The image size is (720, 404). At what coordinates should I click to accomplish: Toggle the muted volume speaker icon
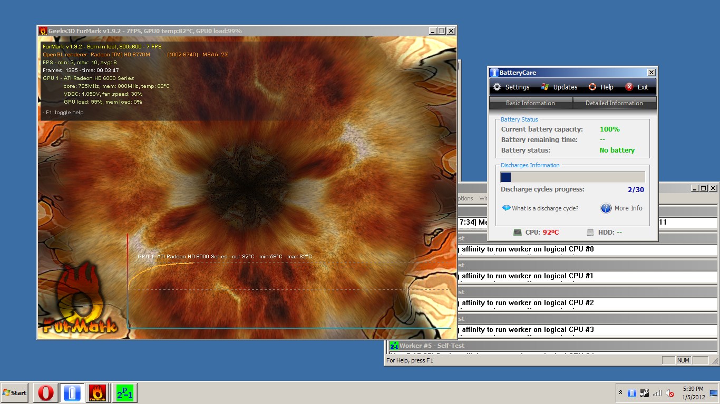(670, 393)
